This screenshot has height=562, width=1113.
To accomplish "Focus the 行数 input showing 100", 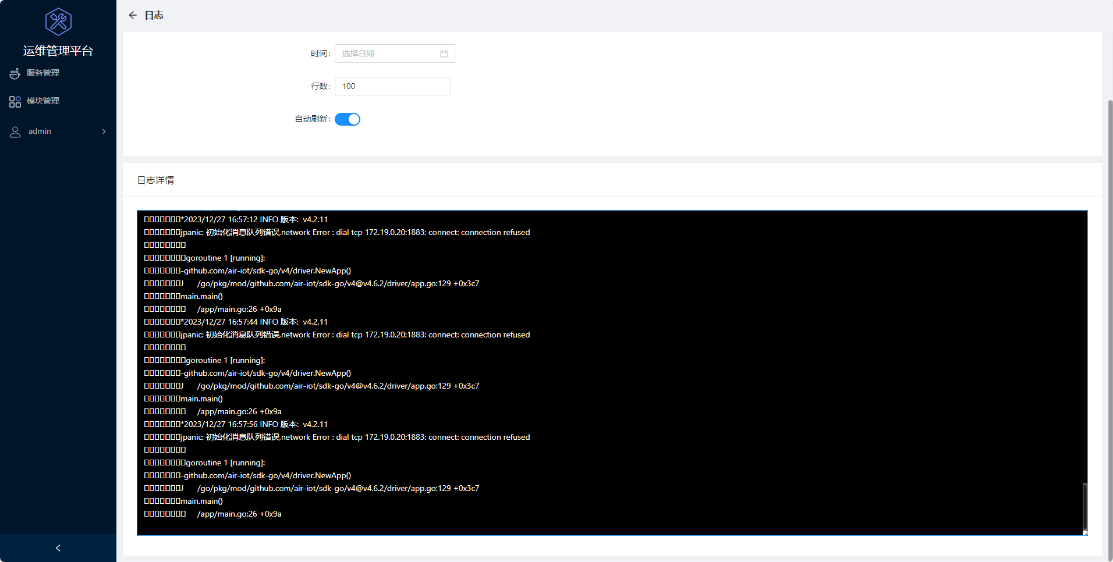I will (393, 86).
